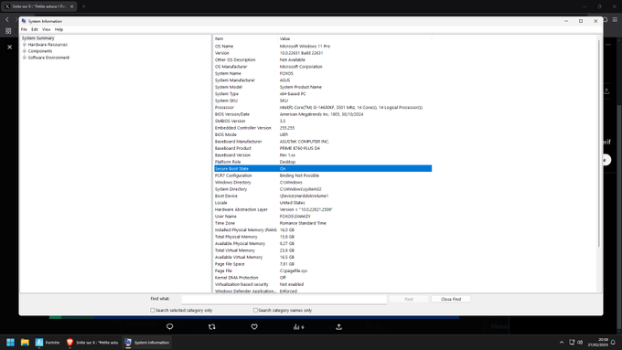The width and height of the screenshot is (622, 350).
Task: Click the browser sidebar grid icon
Action: point(8,31)
